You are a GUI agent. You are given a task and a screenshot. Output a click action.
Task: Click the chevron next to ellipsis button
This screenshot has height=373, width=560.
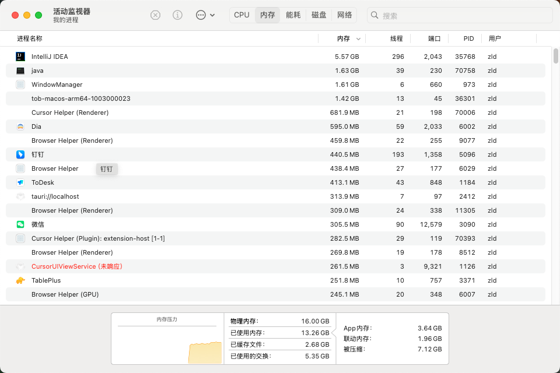coord(212,15)
